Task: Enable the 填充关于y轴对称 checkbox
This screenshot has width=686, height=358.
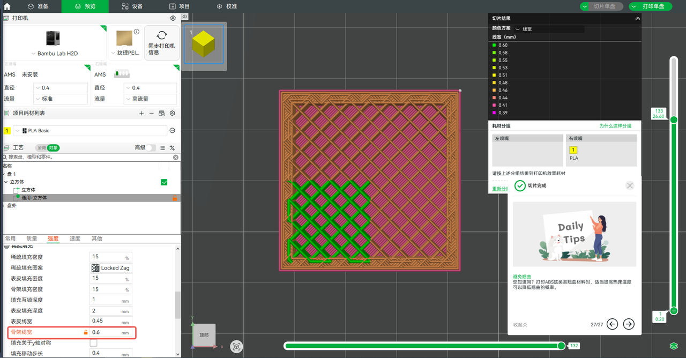Action: 94,343
